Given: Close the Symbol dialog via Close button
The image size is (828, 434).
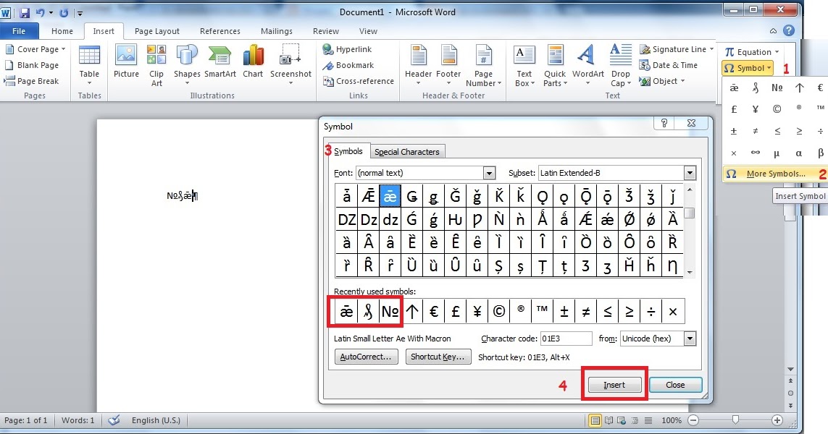Looking at the screenshot, I should click(x=675, y=385).
